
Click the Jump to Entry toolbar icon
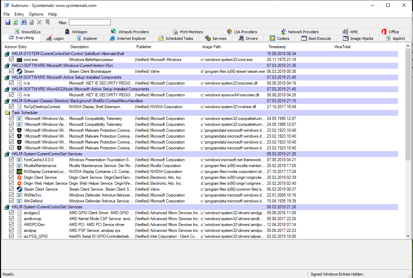pos(48,22)
